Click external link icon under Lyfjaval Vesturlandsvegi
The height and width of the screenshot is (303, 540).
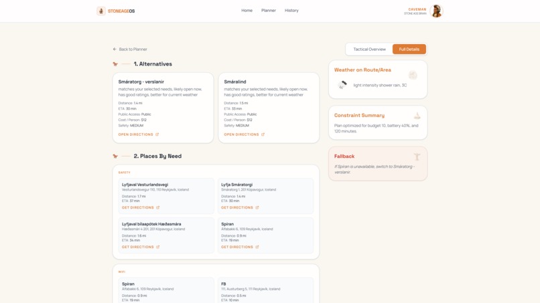(157, 207)
